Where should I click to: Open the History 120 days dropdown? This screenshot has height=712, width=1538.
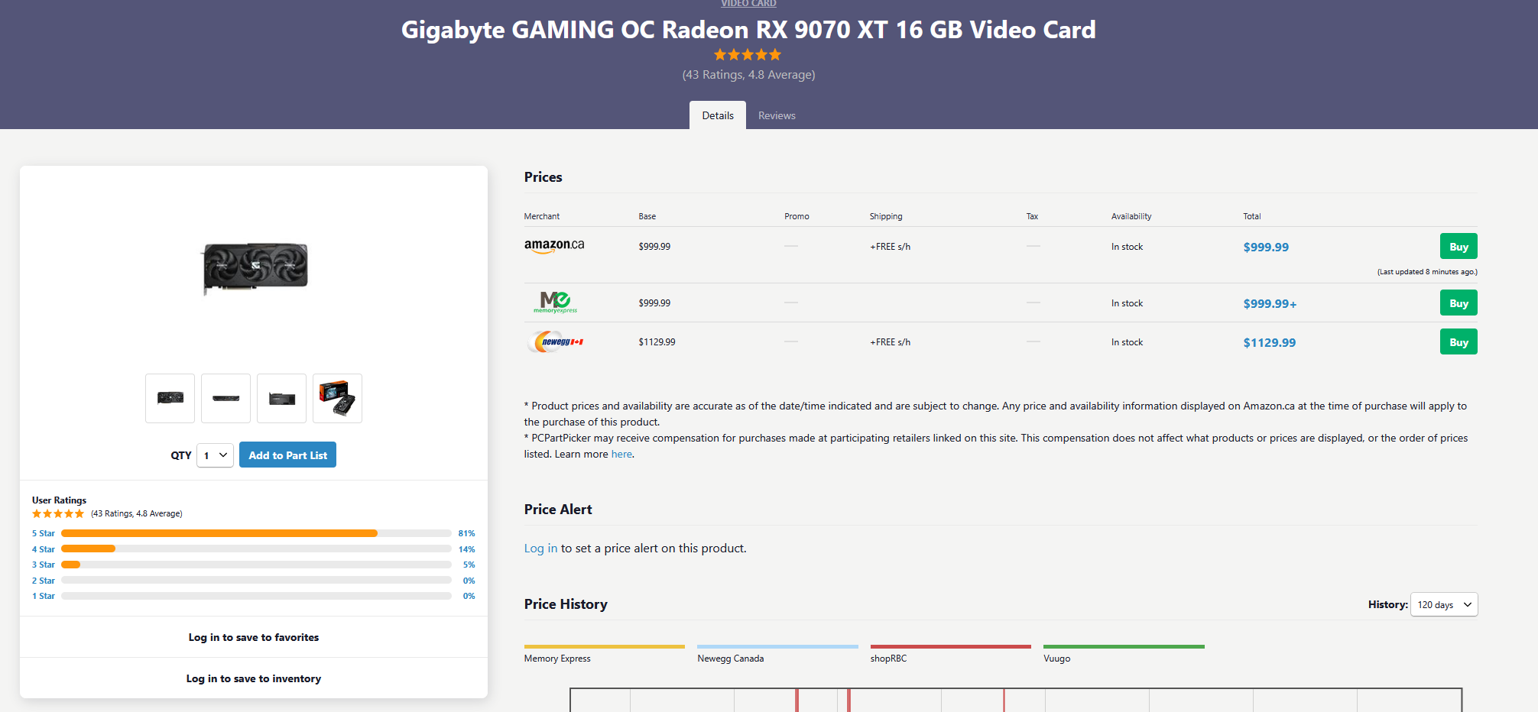(x=1444, y=604)
